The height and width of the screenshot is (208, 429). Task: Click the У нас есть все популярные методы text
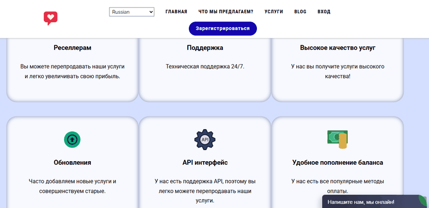[x=338, y=181]
